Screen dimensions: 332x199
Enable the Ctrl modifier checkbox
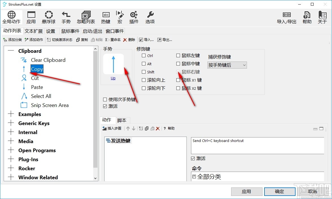[143, 56]
